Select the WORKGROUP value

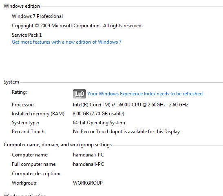(88, 183)
